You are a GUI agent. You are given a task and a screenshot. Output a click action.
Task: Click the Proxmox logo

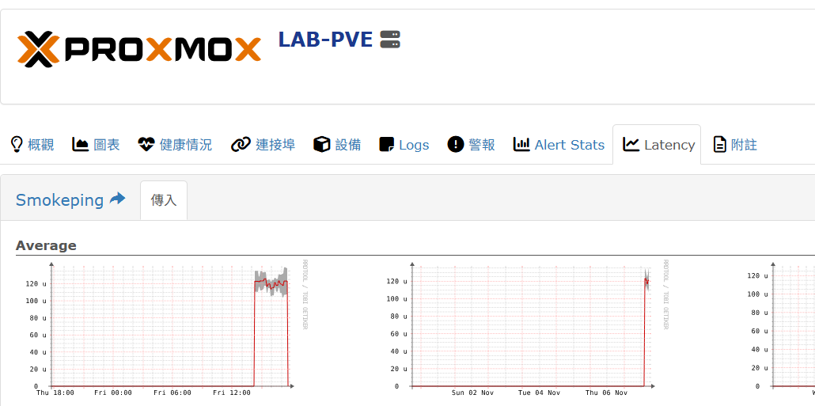coord(139,48)
